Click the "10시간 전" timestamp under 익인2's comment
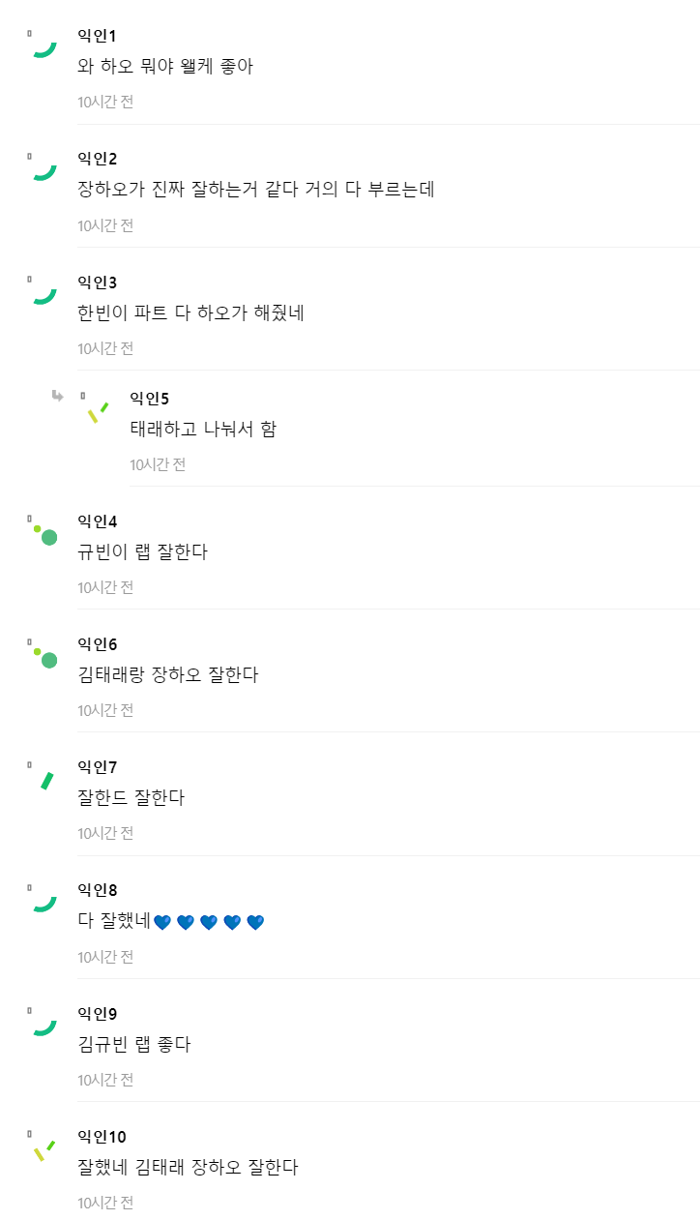 (x=105, y=225)
